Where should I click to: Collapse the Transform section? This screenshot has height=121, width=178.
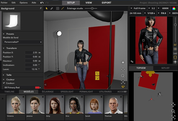click(4, 48)
